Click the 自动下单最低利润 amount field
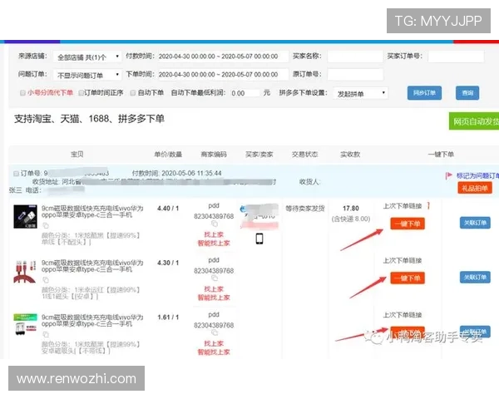The height and width of the screenshot is (399, 499). point(245,93)
